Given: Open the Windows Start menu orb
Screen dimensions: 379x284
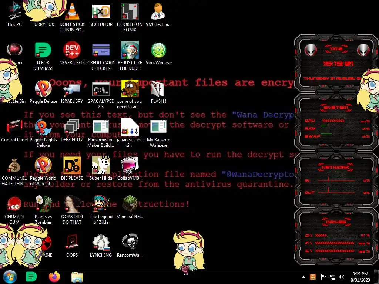Looking at the screenshot, I should coord(10,277).
